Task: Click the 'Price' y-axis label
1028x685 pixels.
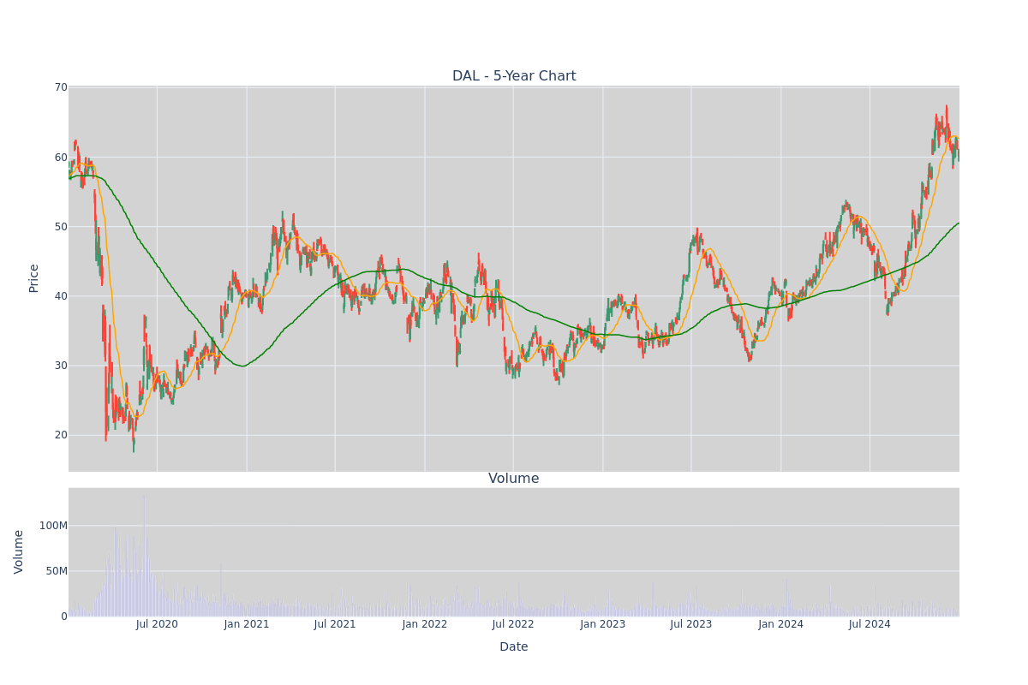Action: (x=34, y=278)
